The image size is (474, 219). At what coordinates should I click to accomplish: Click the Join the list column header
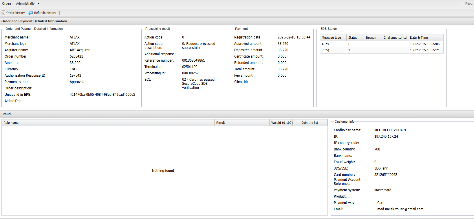pos(310,123)
